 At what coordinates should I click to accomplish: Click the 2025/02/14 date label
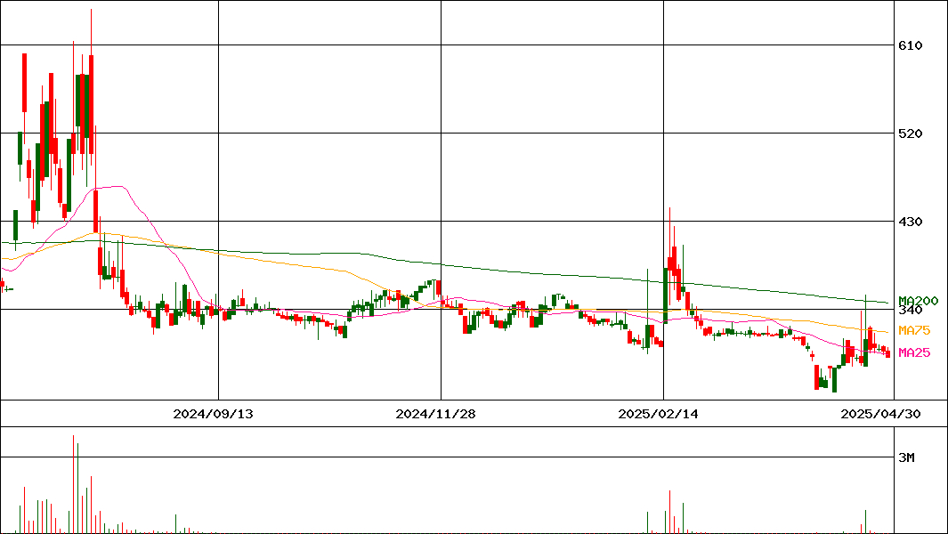[658, 414]
